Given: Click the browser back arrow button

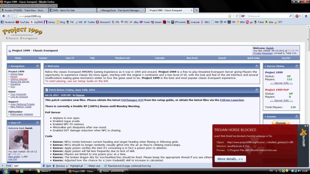Looking at the screenshot, I should tap(4, 16).
